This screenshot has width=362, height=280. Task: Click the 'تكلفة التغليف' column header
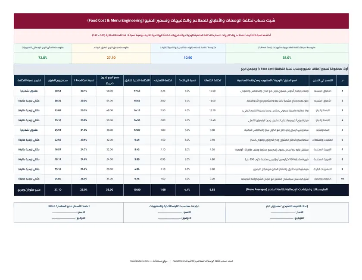point(163,81)
